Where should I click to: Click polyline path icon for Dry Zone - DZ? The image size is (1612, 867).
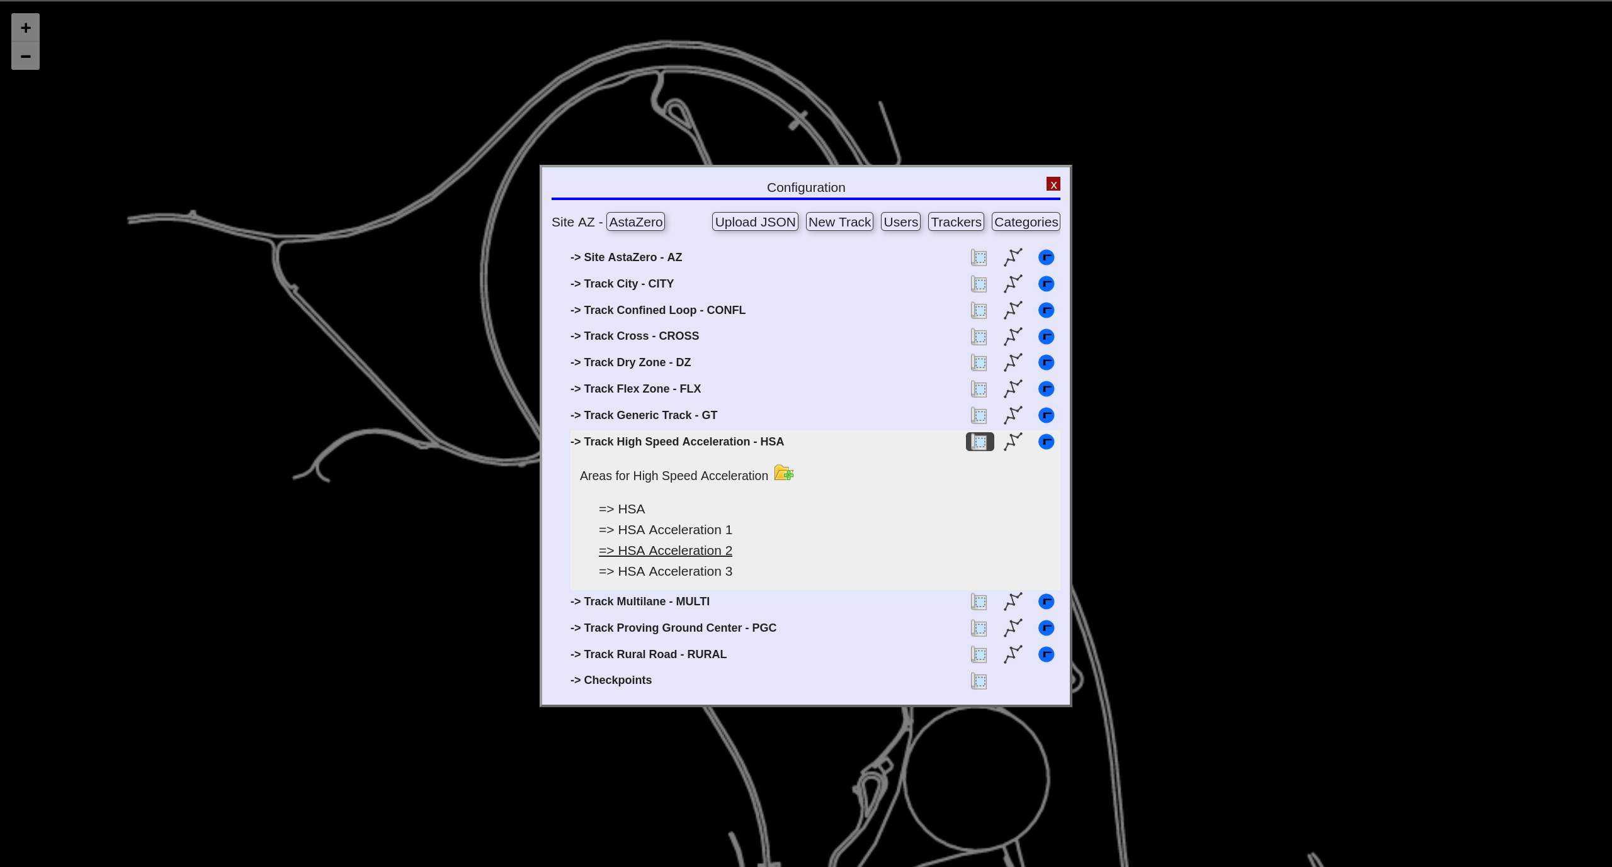(1013, 362)
